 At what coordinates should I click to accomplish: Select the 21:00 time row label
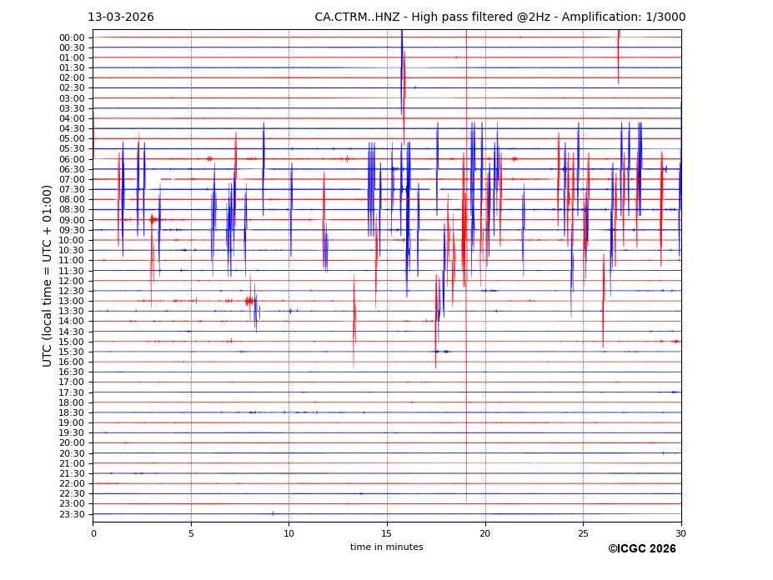tap(72, 463)
